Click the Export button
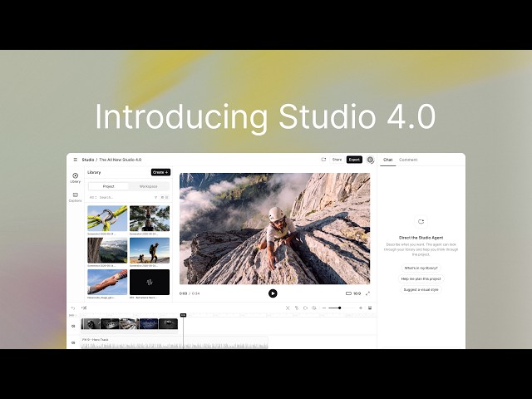The image size is (532, 399). (x=354, y=160)
